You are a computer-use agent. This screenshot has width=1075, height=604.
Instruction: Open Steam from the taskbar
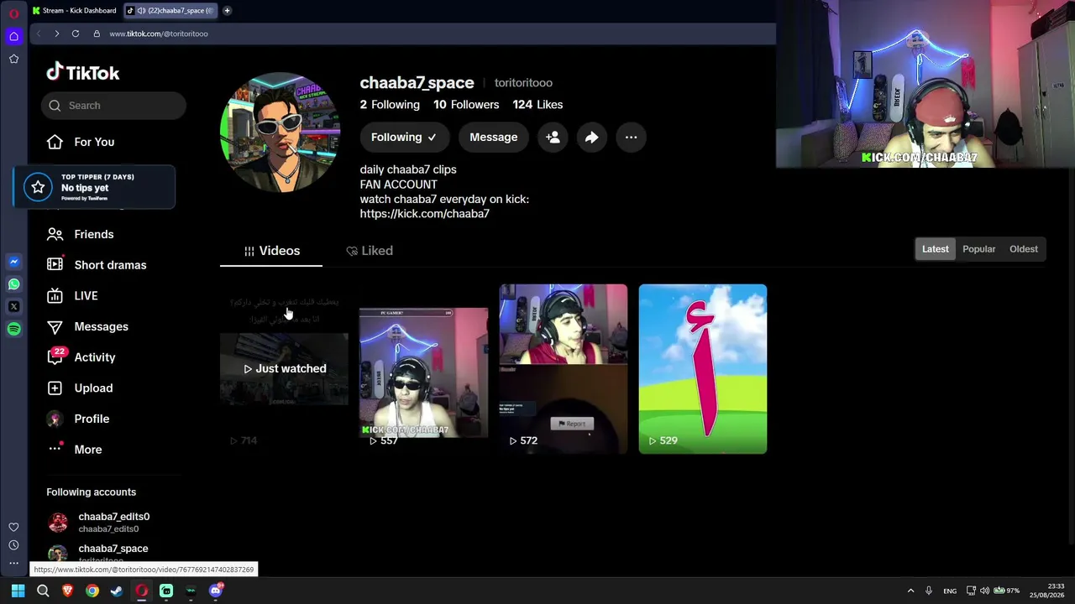(117, 591)
